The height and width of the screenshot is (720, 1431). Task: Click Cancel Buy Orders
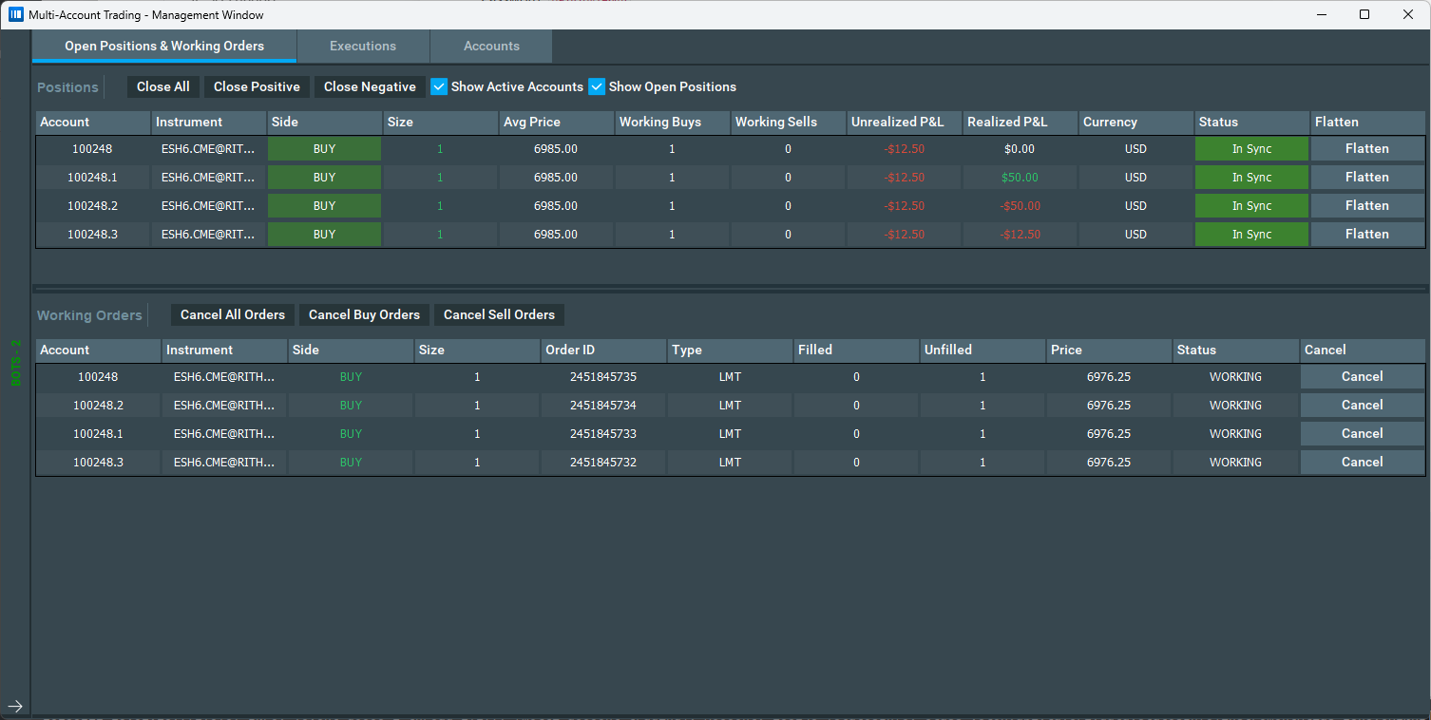[364, 314]
